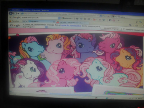
Task: Open the IE page tools icon in command bar
Action: [x=130, y=25]
